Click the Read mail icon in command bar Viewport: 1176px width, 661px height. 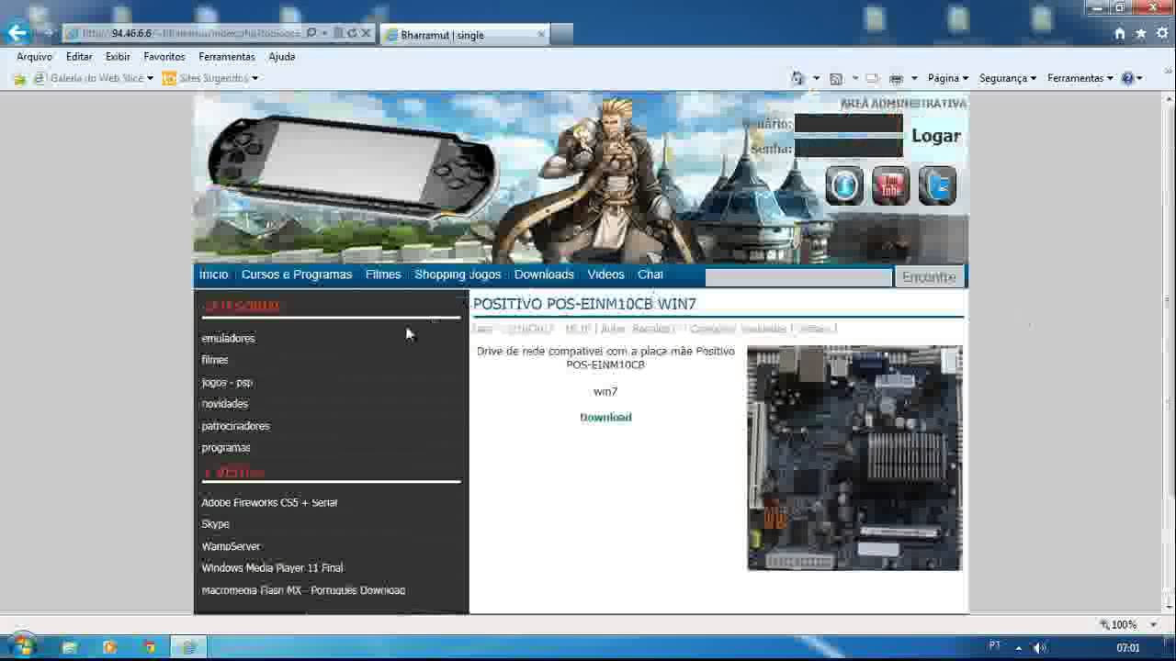coord(872,78)
